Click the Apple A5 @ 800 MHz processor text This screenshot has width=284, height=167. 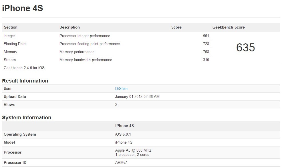point(133,150)
